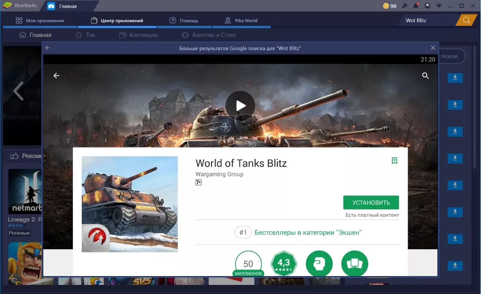
Task: Select the Главная sub-navigation item
Action: (x=35, y=35)
